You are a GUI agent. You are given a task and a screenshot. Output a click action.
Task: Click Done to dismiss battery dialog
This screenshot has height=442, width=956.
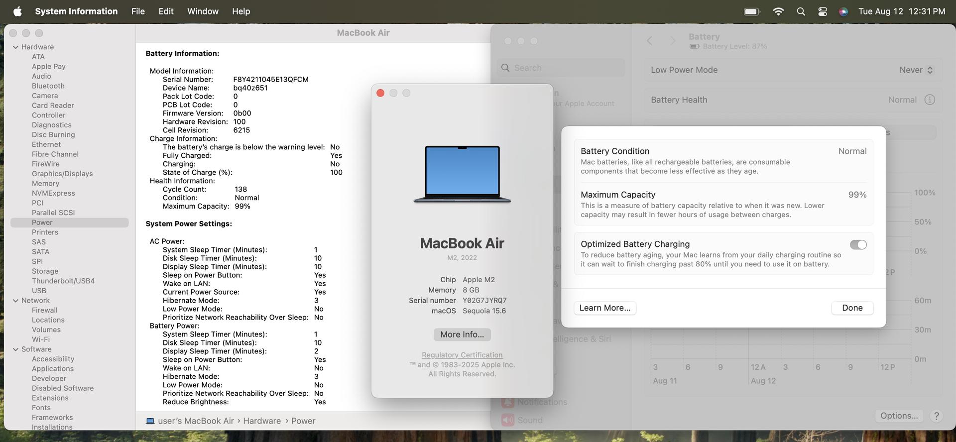852,308
